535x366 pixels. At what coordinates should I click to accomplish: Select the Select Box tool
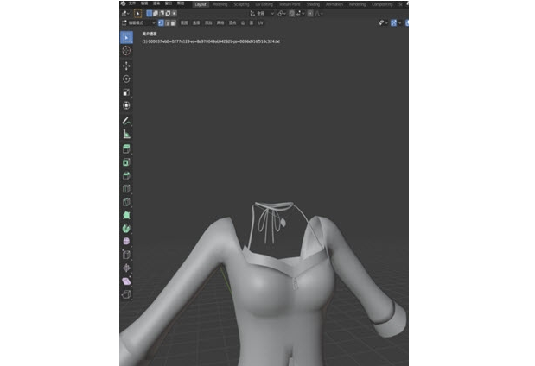click(126, 38)
